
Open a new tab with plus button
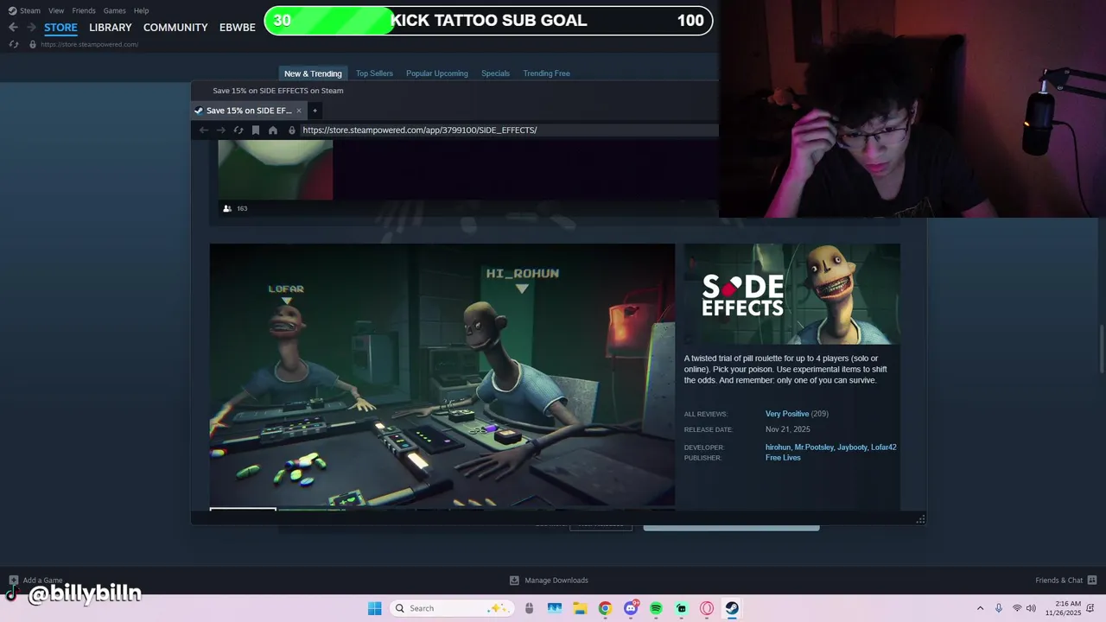coord(315,111)
